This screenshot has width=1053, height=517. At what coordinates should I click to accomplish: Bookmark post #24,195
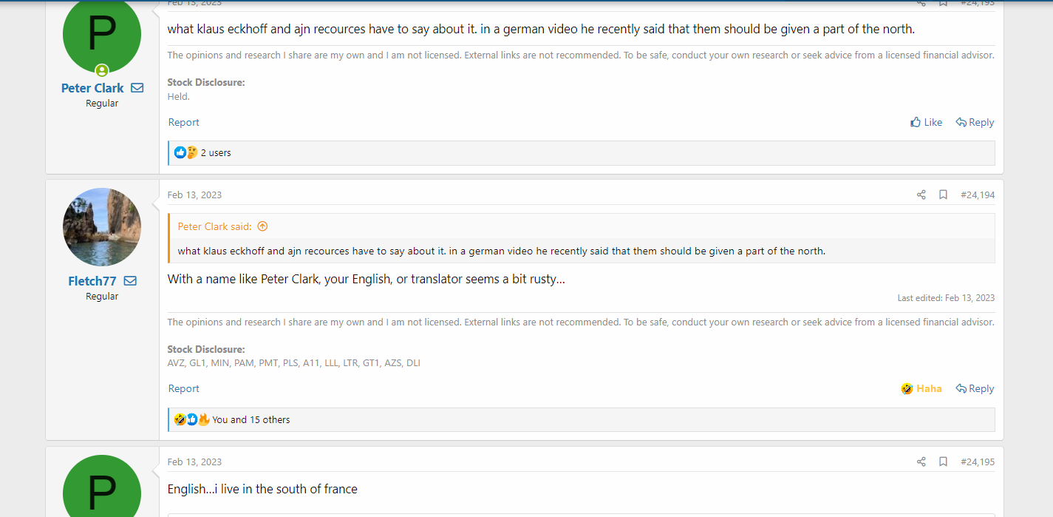click(943, 462)
